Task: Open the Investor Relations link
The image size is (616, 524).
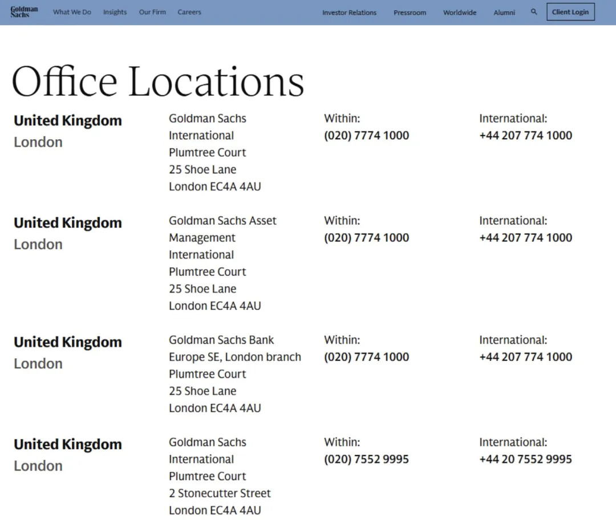Action: pos(349,13)
